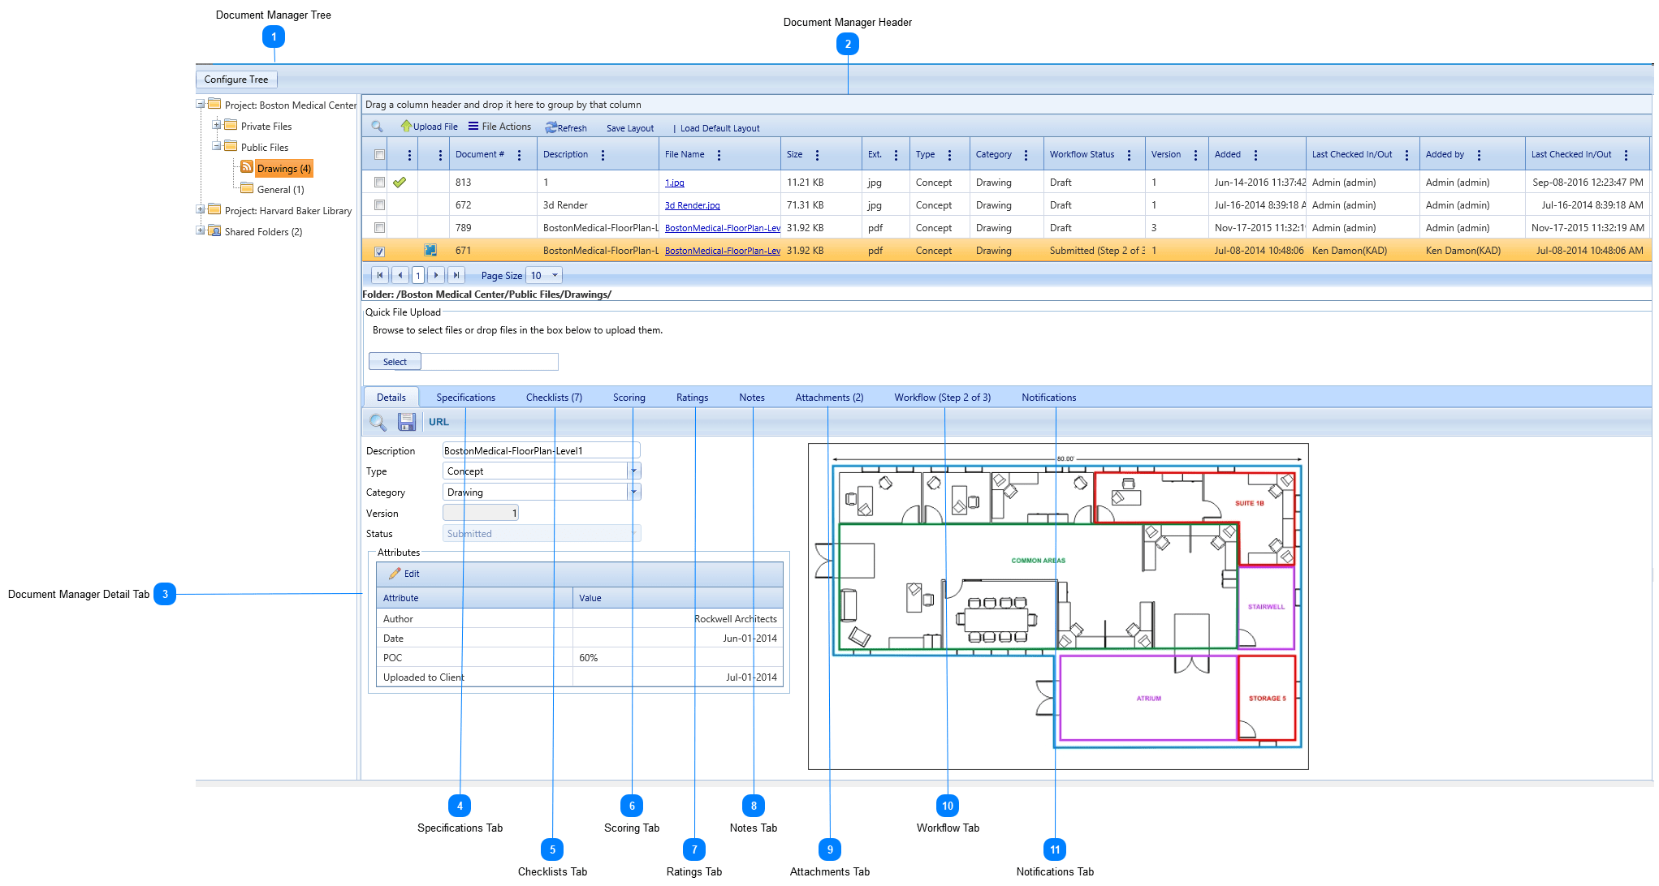
Task: Uncheck the selected document 671 checkbox
Action: (379, 251)
